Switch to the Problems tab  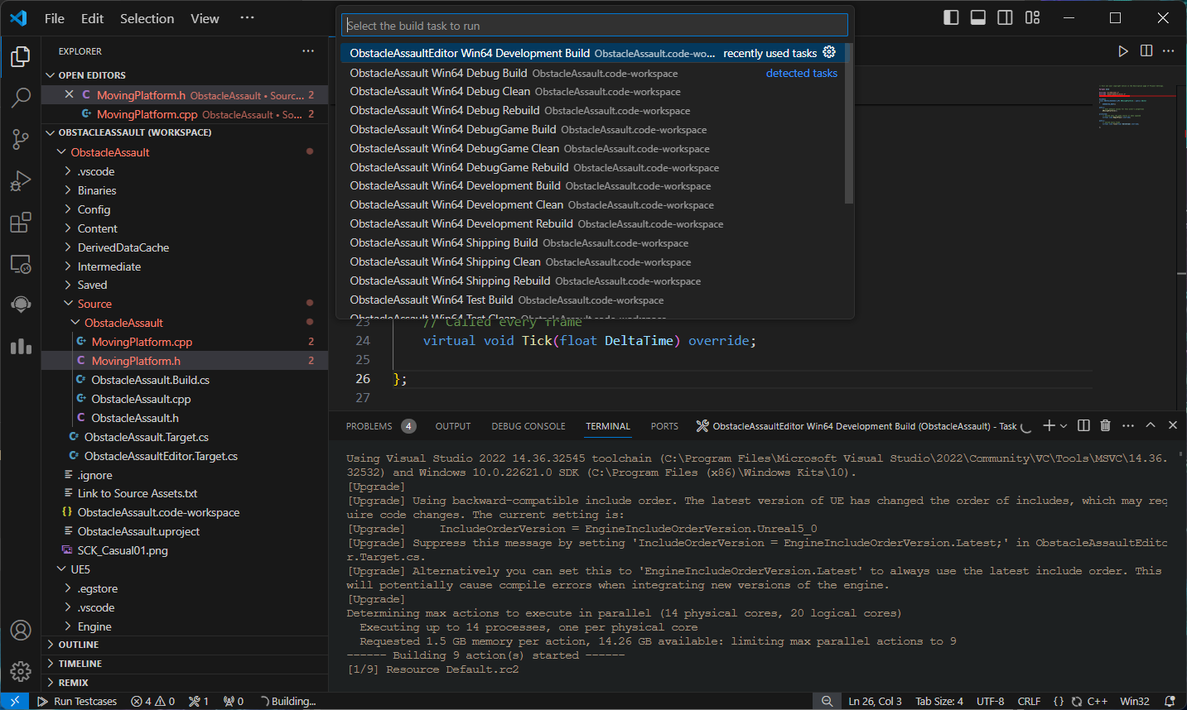(369, 426)
